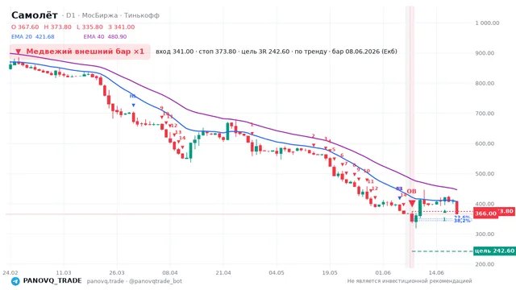Click the 'Не является инвестиционной рекомендацией' disclaimer

[410, 281]
